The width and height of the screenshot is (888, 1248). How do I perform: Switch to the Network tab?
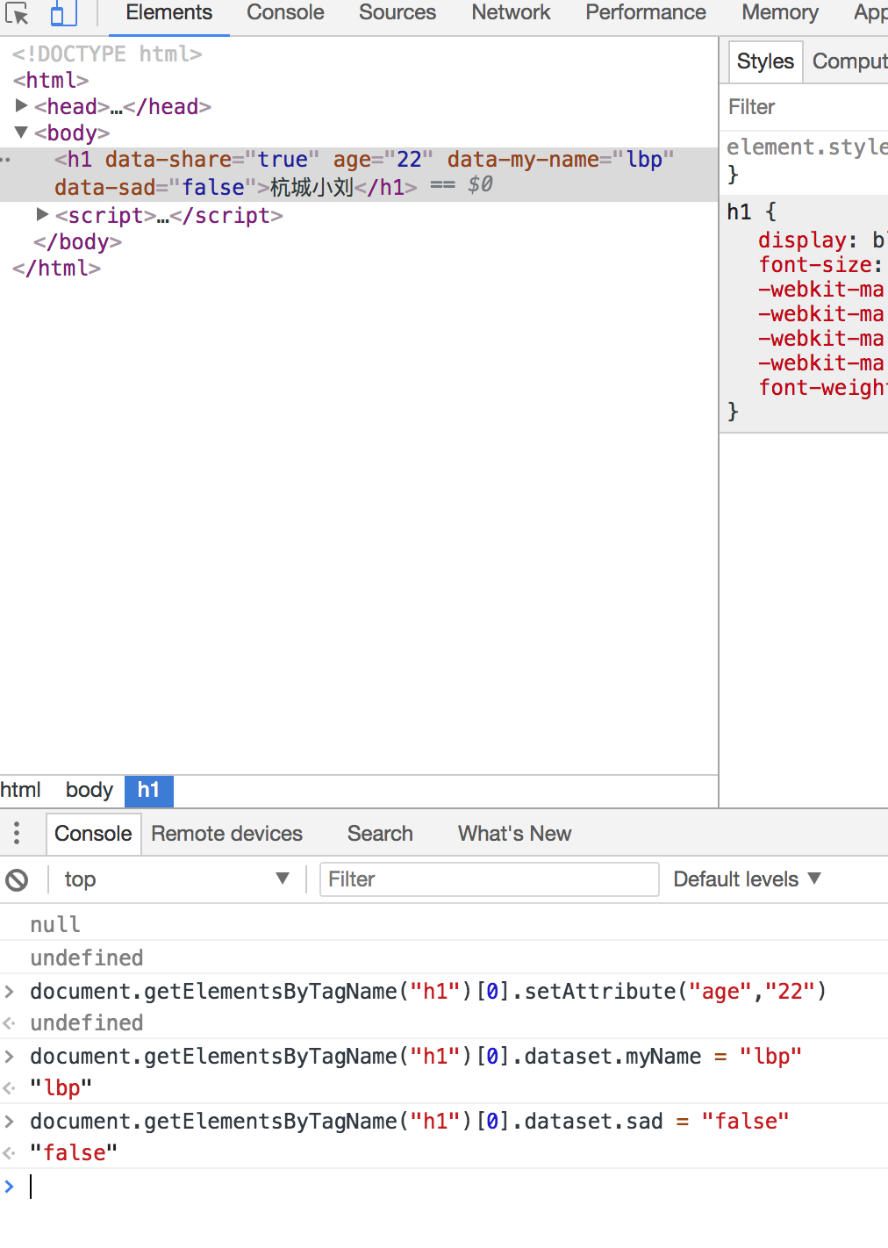coord(511,13)
